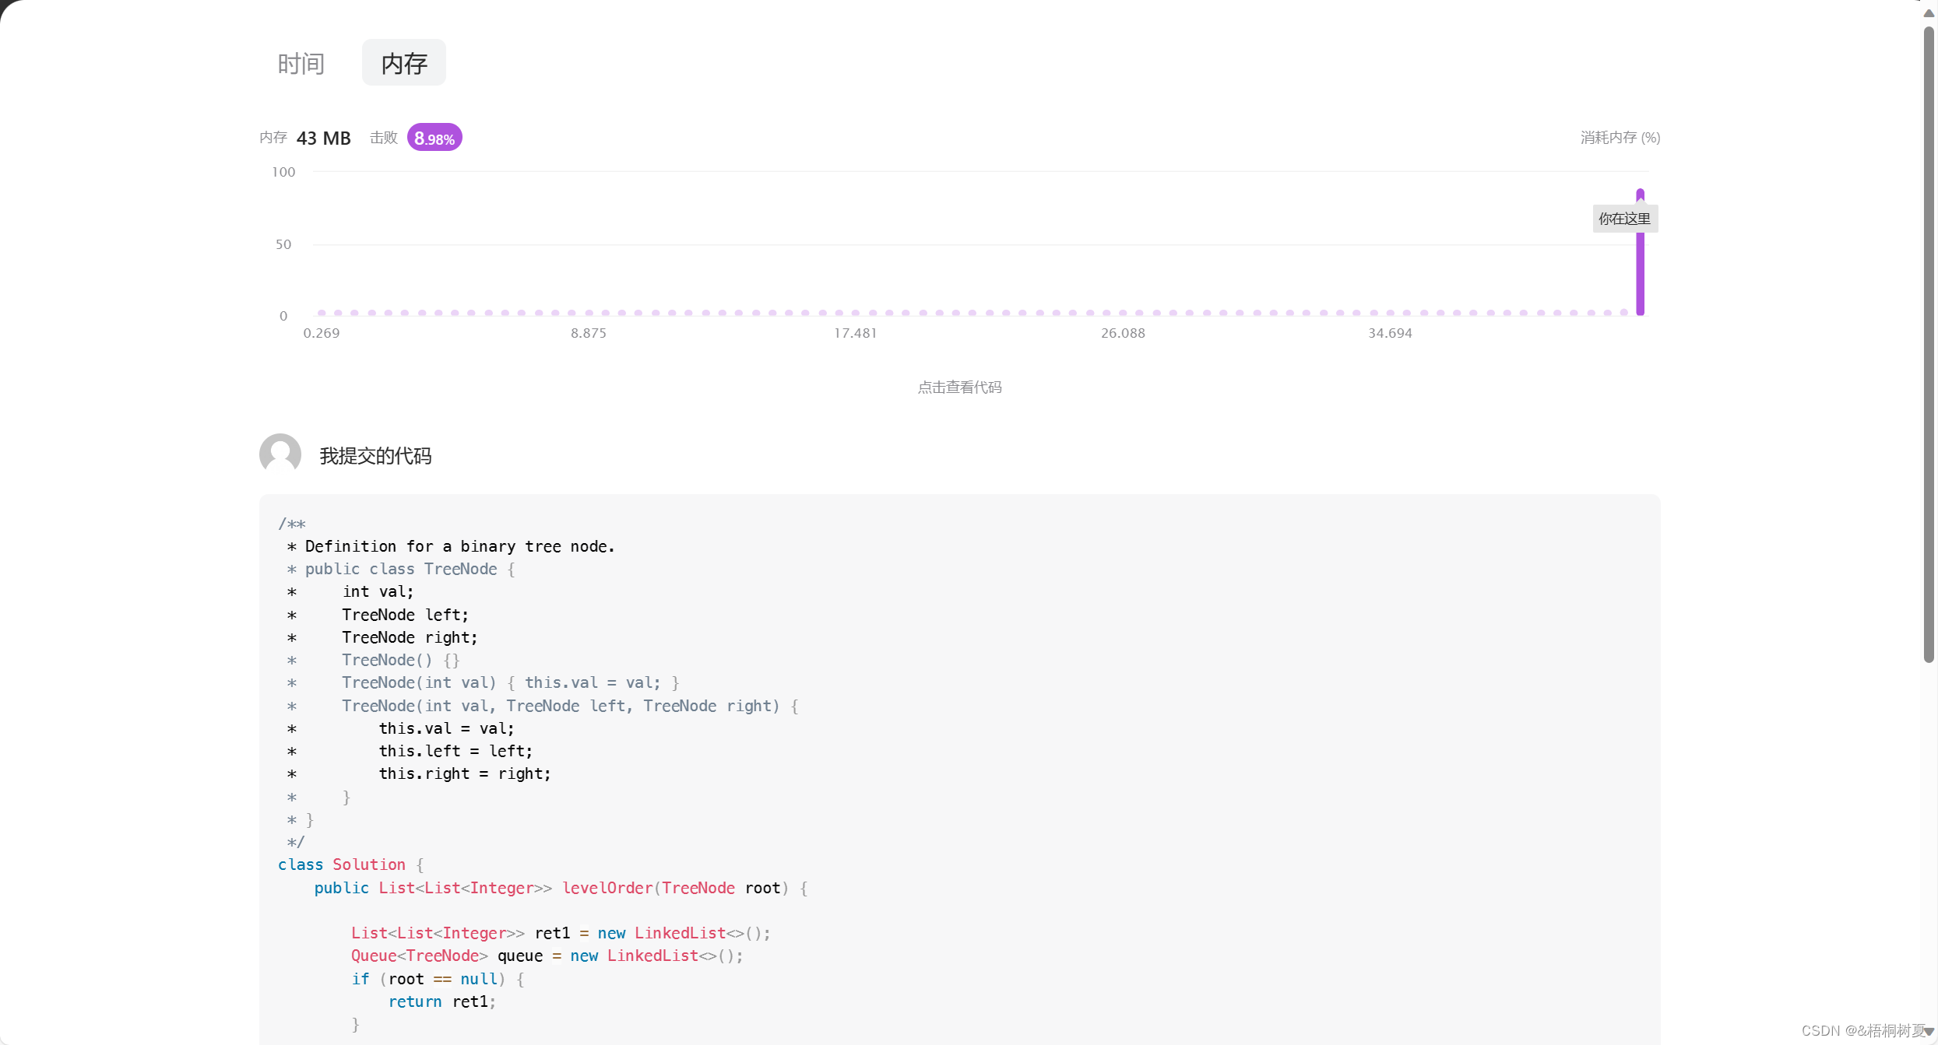Click the 'Queue<TreeNode> queue' line

pyautogui.click(x=547, y=956)
